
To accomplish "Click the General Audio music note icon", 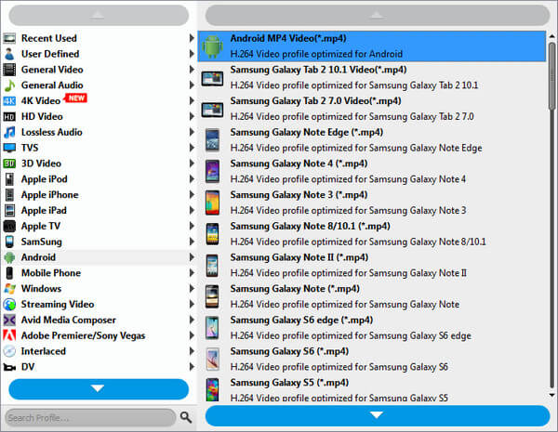I will click(9, 85).
